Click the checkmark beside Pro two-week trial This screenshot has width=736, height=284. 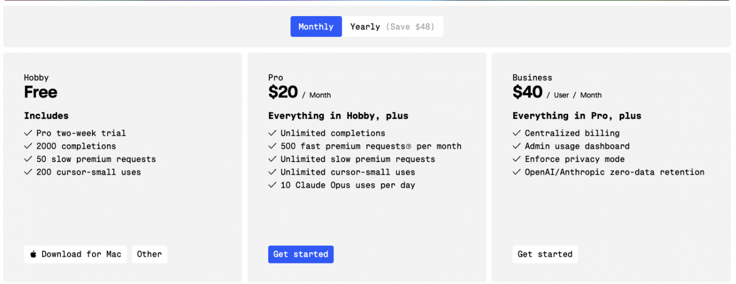28,133
